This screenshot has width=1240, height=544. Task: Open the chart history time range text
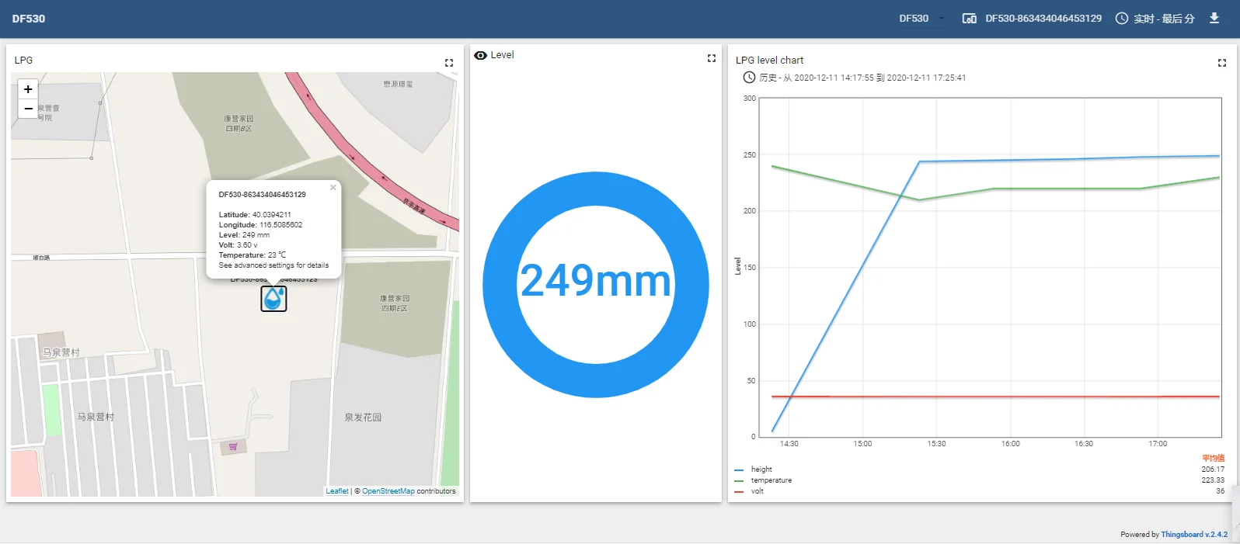point(862,78)
